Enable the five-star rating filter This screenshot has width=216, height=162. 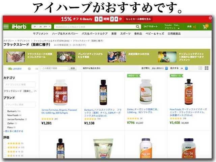tap(5, 143)
